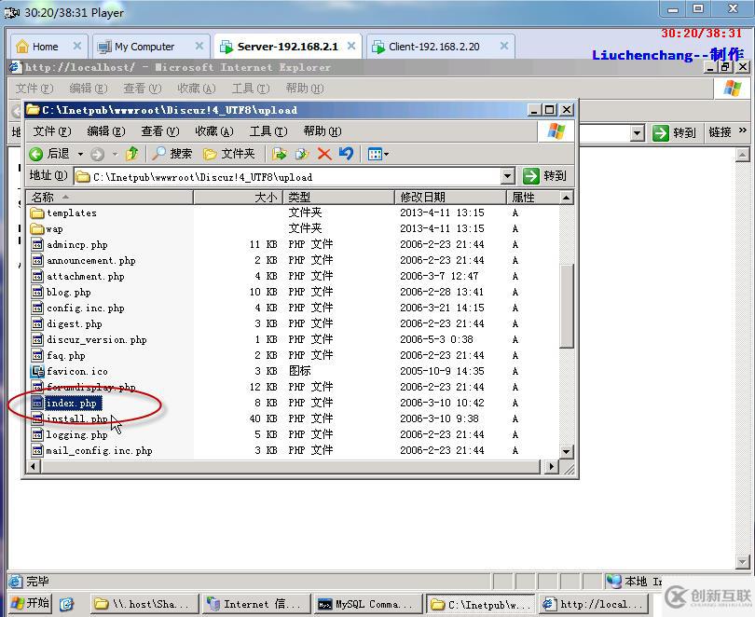
Task: Click Go (转到) button in Explorer window
Action: [545, 176]
